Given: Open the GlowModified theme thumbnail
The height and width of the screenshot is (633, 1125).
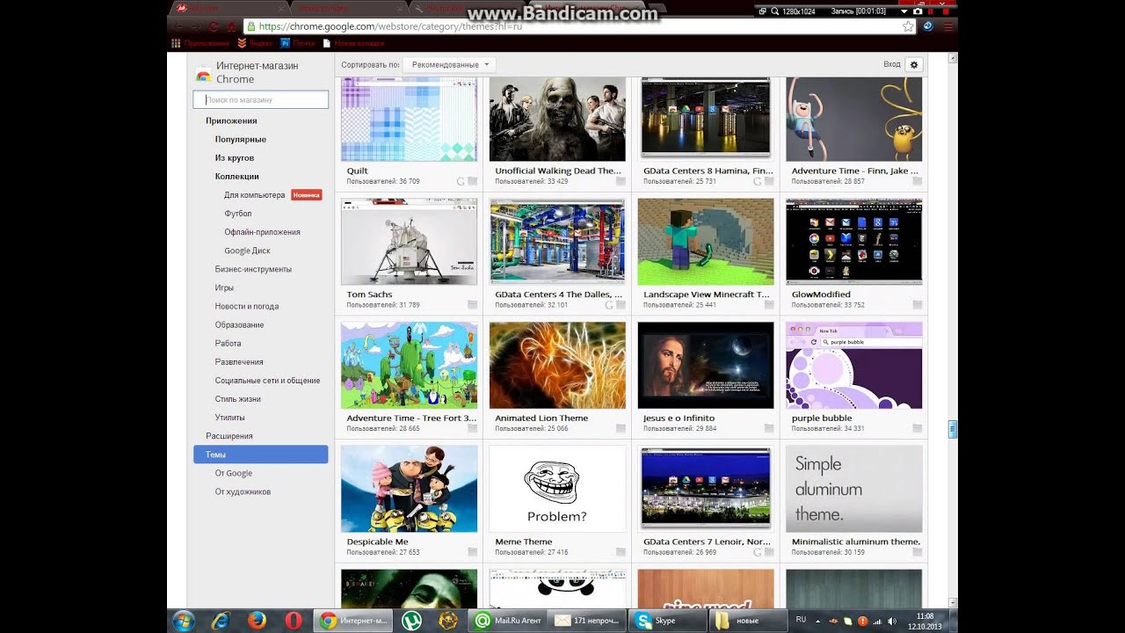Looking at the screenshot, I should (853, 242).
